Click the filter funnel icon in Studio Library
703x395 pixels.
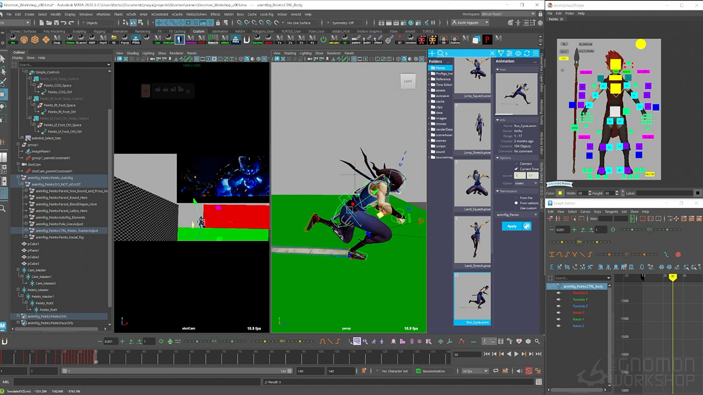point(501,53)
